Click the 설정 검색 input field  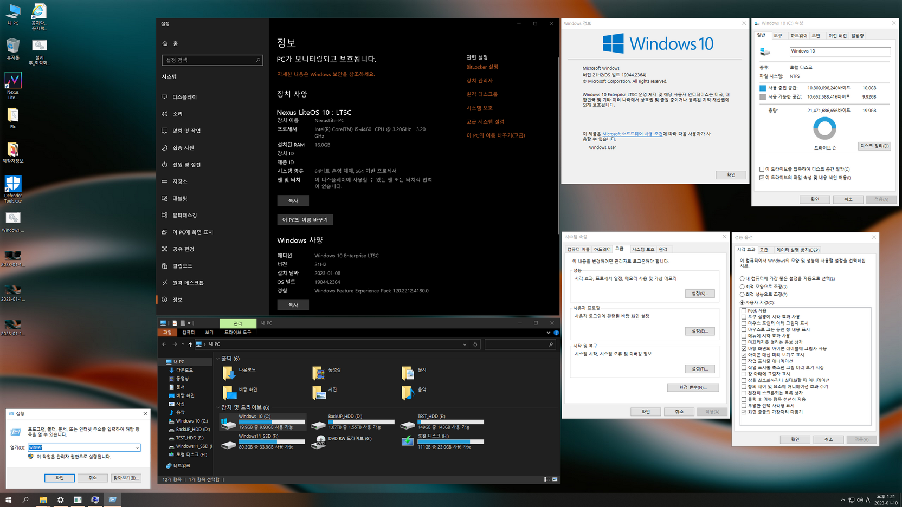click(212, 60)
